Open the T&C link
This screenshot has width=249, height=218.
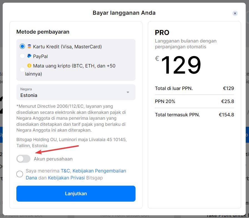coord(65,171)
